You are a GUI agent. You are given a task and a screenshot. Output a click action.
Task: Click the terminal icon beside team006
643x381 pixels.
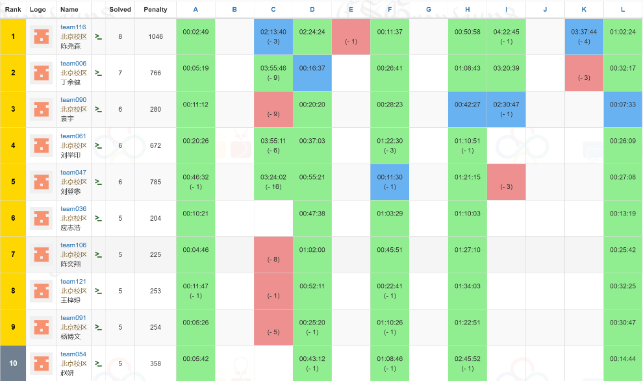coord(99,73)
